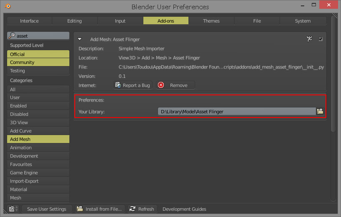Click the vertical scrollbar on the right
Viewport: 341px width, 217px height.
tap(333, 74)
